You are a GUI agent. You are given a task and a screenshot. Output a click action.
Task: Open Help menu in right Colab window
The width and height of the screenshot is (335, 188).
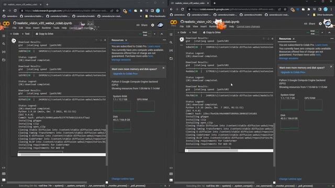[231, 27]
